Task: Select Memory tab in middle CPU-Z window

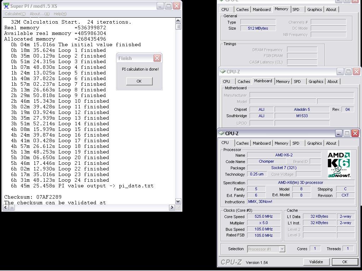Action: [282, 82]
